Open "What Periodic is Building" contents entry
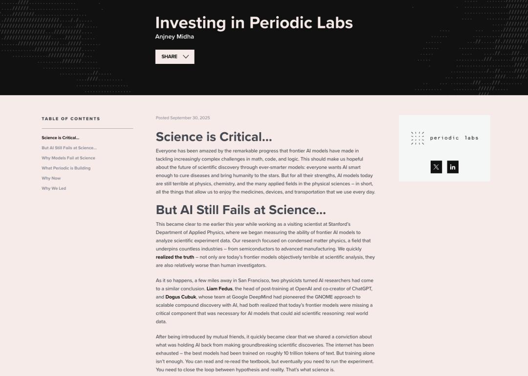528x376 pixels. click(66, 168)
